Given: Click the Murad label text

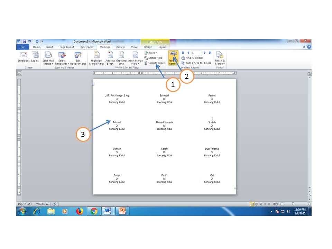Looking at the screenshot, I should (117, 122).
